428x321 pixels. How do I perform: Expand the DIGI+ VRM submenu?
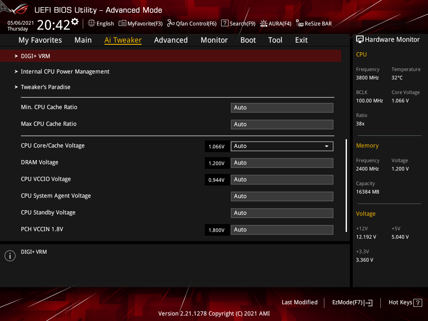[171, 56]
